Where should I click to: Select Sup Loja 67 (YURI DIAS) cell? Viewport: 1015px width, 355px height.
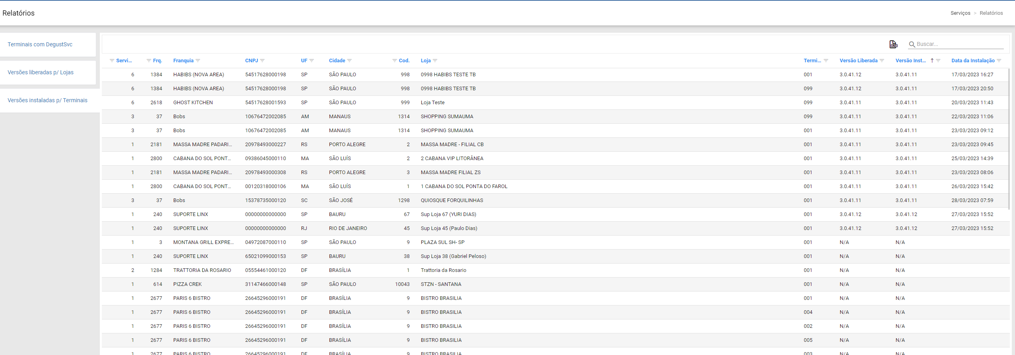click(448, 214)
